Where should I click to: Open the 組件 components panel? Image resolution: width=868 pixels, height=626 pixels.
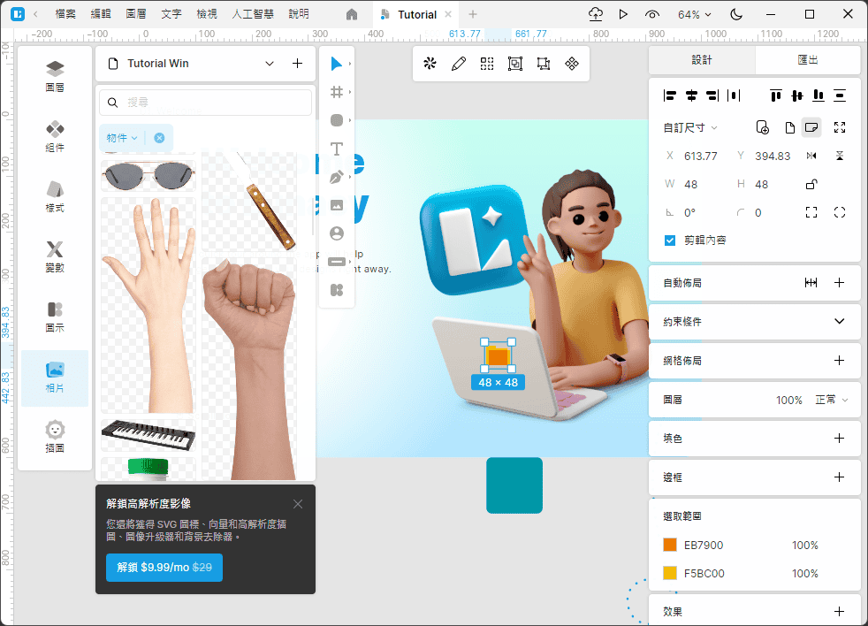click(55, 136)
